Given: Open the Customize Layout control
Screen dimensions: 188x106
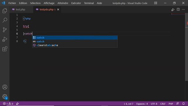Looking at the screenshot, I should click(x=156, y=3).
